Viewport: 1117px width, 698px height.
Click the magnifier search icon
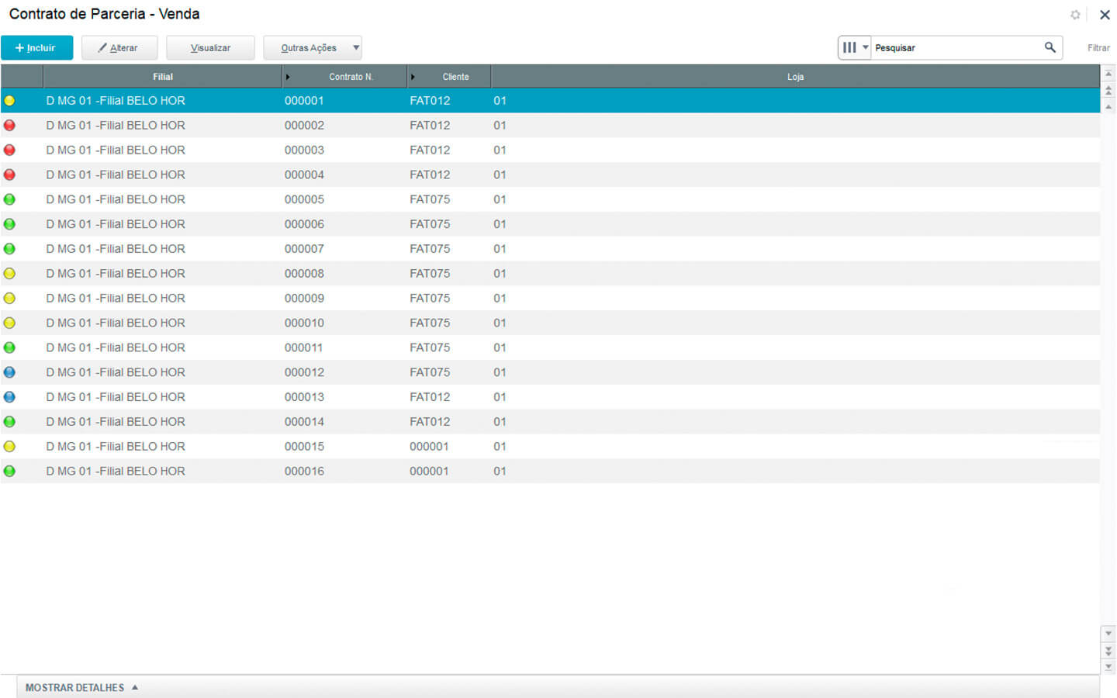click(x=1050, y=47)
